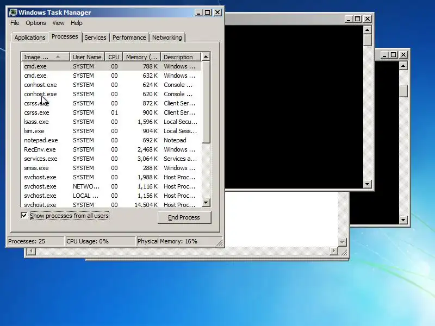Image resolution: width=435 pixels, height=326 pixels.
Task: Minimize the front command prompt window
Action: pyautogui.click(x=349, y=19)
